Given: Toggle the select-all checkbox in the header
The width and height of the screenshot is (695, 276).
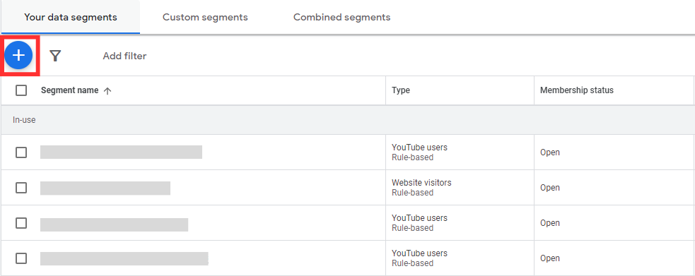Looking at the screenshot, I should (21, 90).
